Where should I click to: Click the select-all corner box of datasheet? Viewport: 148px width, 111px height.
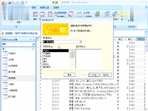[x=38, y=39]
